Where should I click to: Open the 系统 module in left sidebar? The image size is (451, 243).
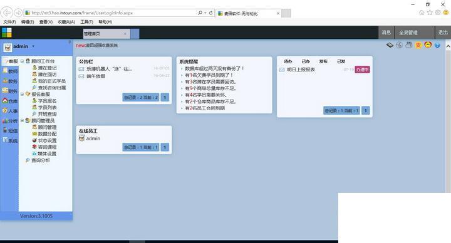[11, 140]
